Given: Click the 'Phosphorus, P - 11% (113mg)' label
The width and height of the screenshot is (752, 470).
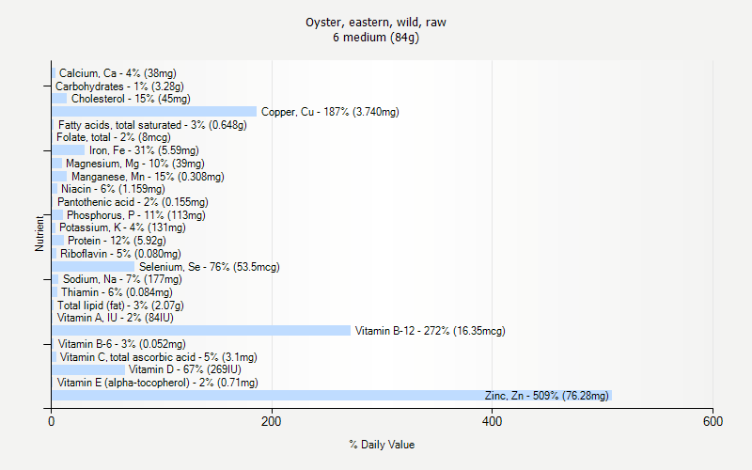Looking at the screenshot, I should [136, 215].
